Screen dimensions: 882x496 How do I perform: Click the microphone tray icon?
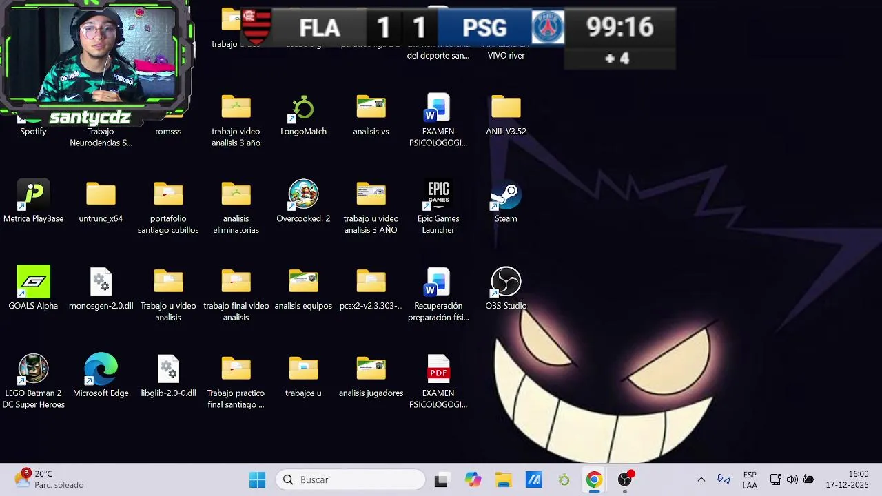[722, 479]
